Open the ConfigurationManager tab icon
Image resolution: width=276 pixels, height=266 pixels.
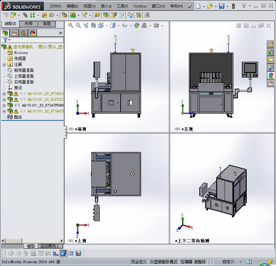[23, 33]
